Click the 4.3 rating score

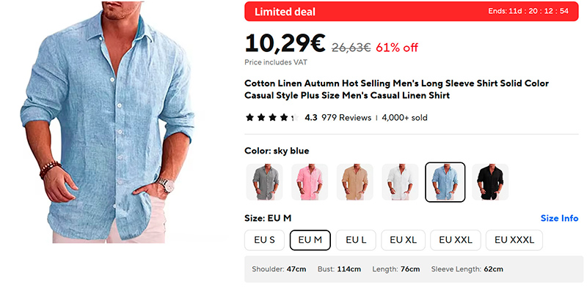[310, 117]
